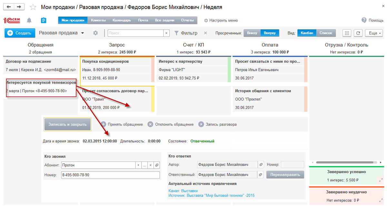Image resolution: width=387 pixels, height=206 pixels.
Task: Click the Помощь link
Action: tap(376, 20)
